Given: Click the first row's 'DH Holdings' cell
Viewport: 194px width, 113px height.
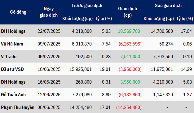Looking at the screenshot, I should coord(13,31).
